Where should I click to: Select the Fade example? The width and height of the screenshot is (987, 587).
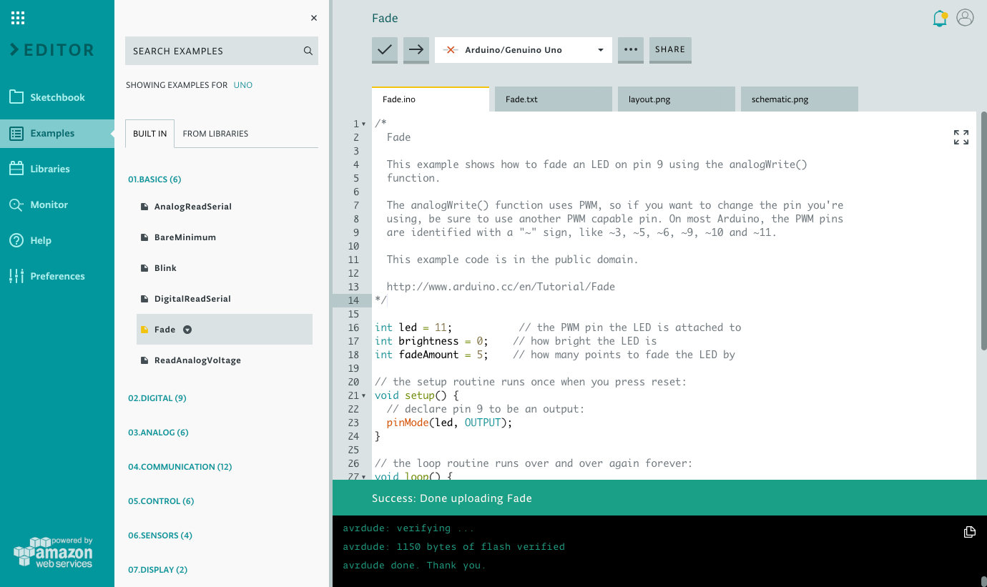[x=225, y=330]
